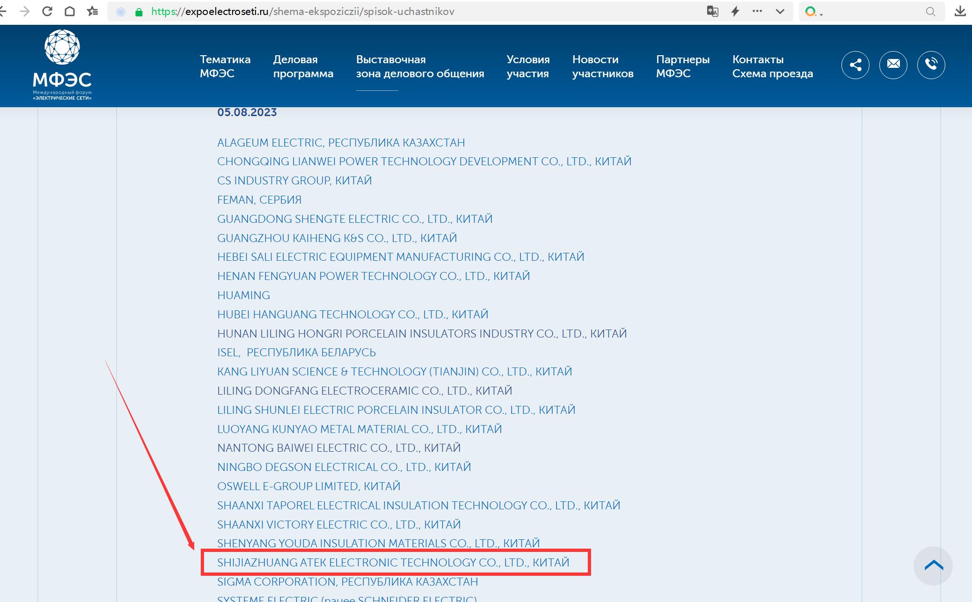Viewport: 972px width, 602px height.
Task: Go to browser home page icon
Action: click(69, 11)
